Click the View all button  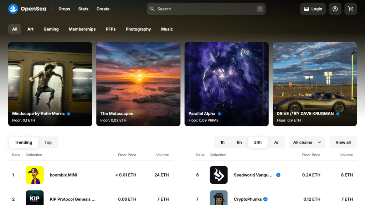coord(343,142)
